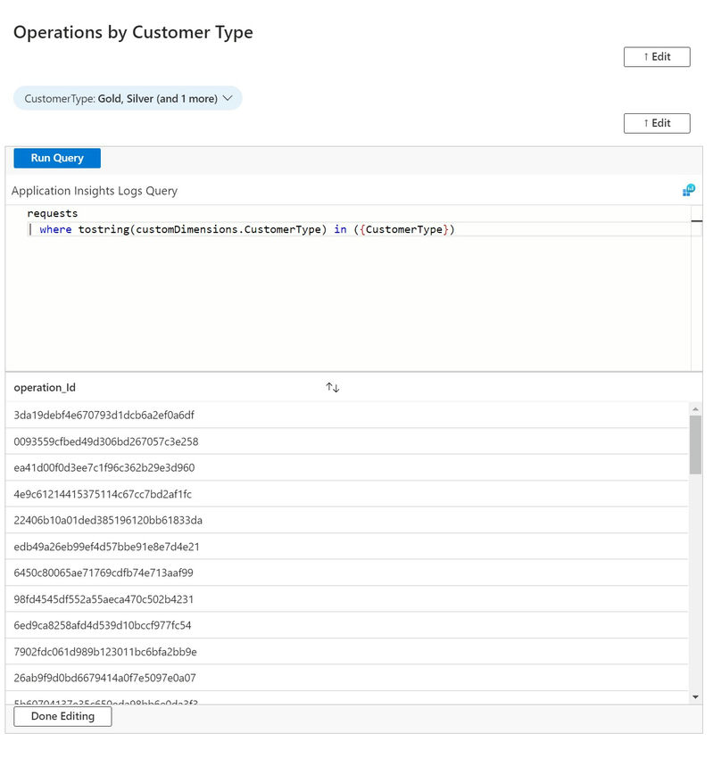Click the operation_Id column header
Image resolution: width=713 pixels, height=758 pixels.
point(44,387)
